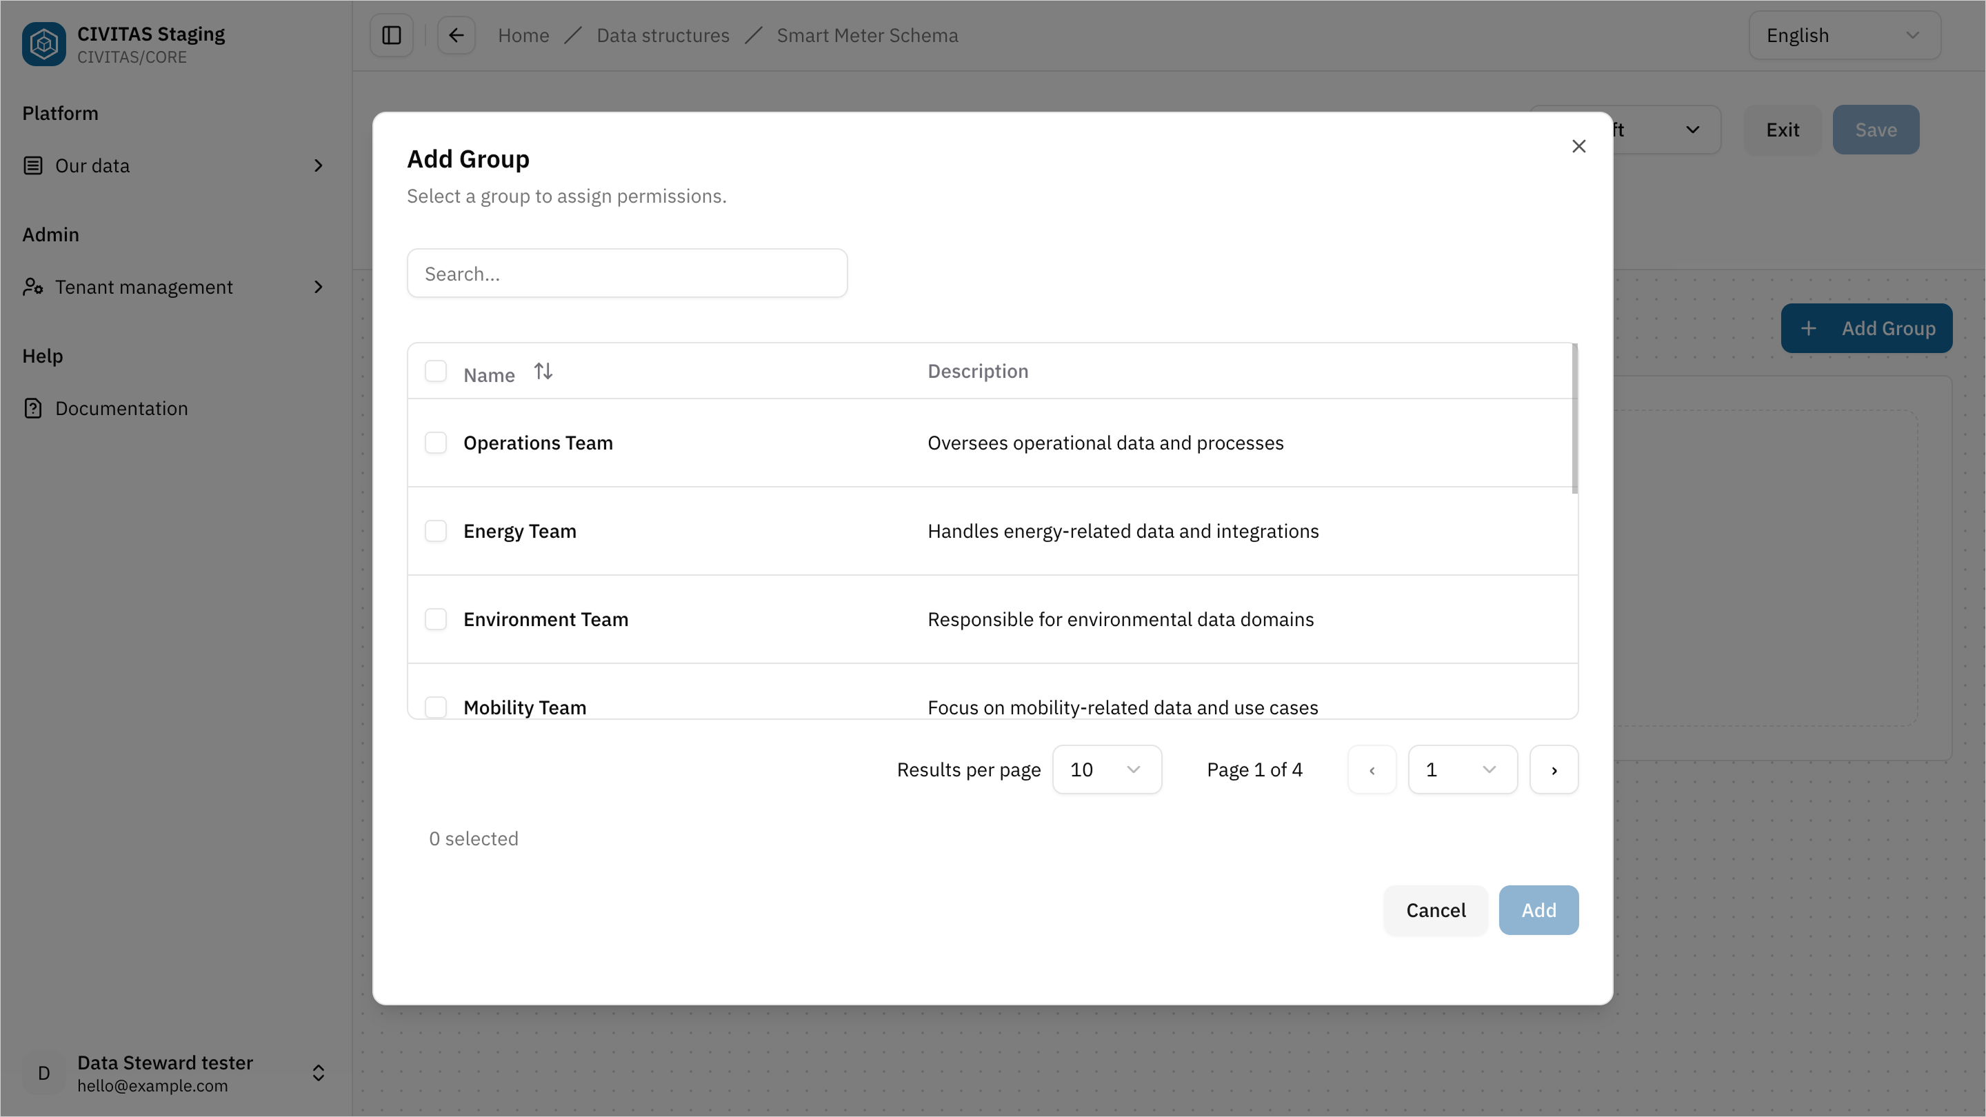The height and width of the screenshot is (1117, 1986).
Task: Click the Tenant management user-gear icon
Action: (32, 287)
